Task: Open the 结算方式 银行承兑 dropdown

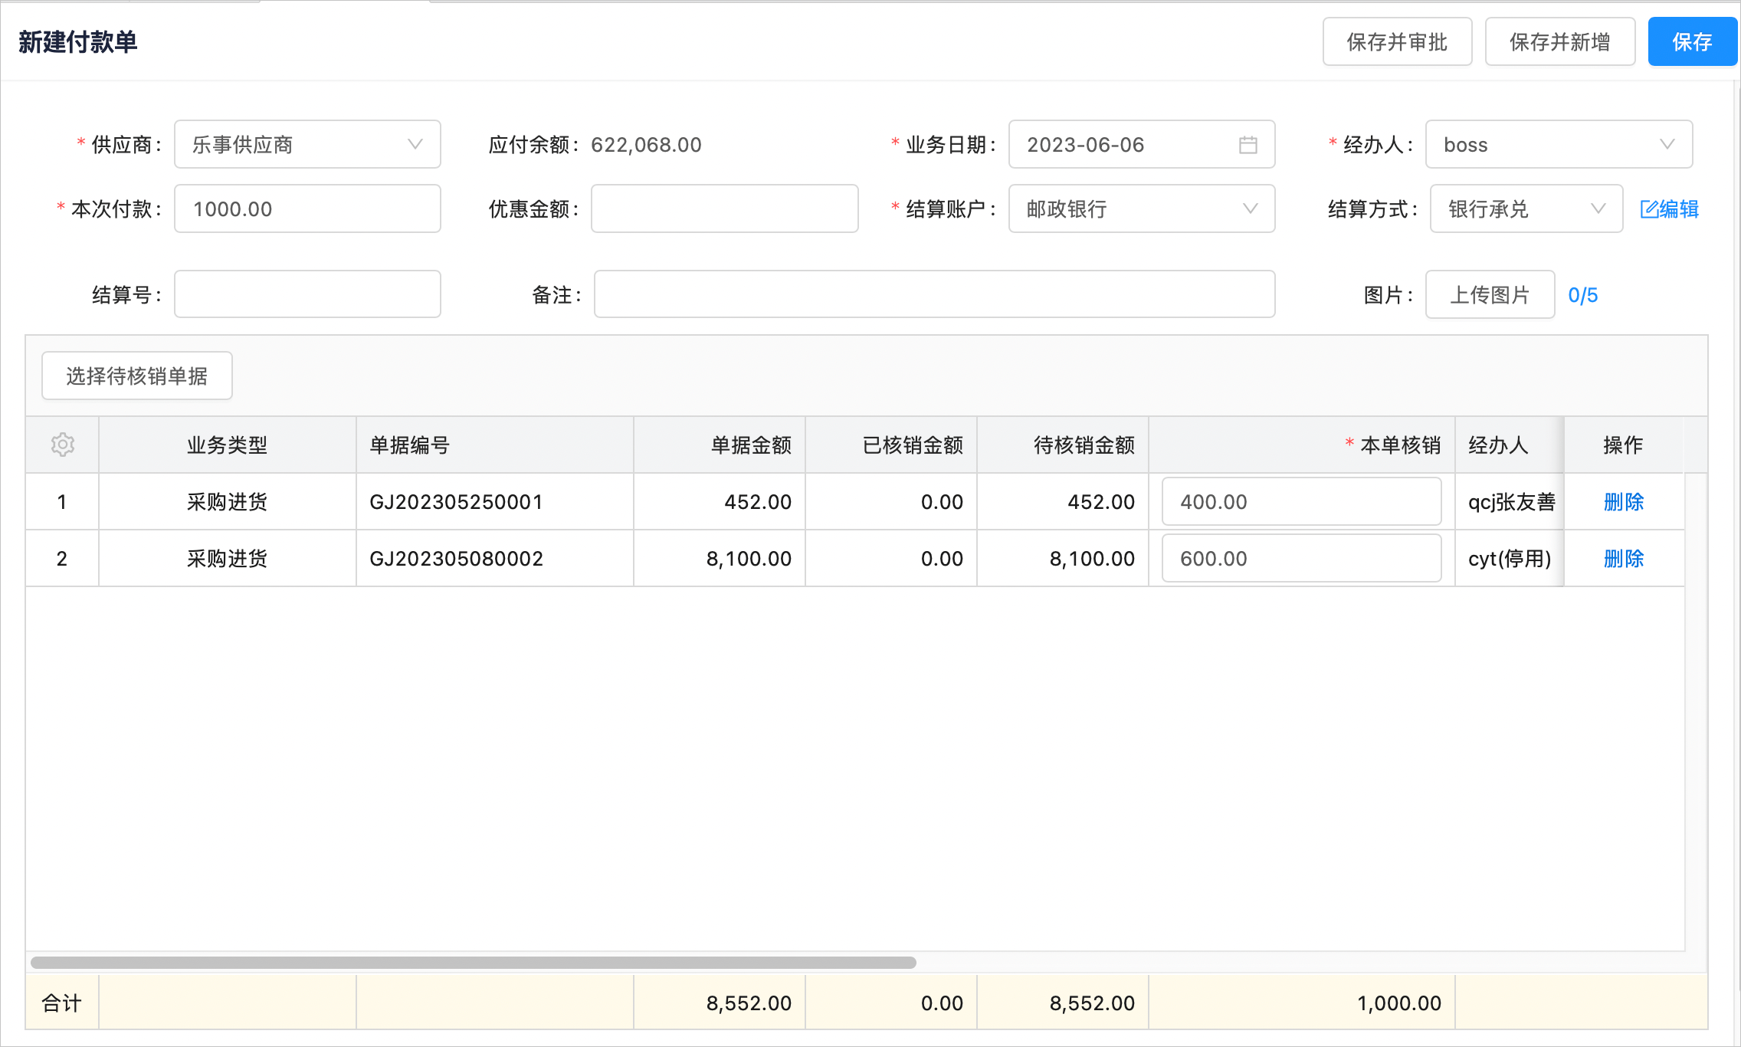Action: [x=1526, y=208]
